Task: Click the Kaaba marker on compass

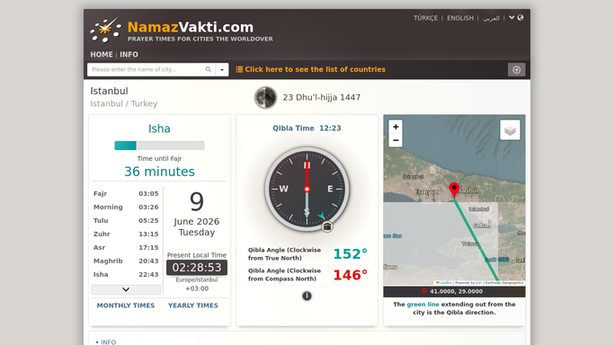Action: pos(327,226)
